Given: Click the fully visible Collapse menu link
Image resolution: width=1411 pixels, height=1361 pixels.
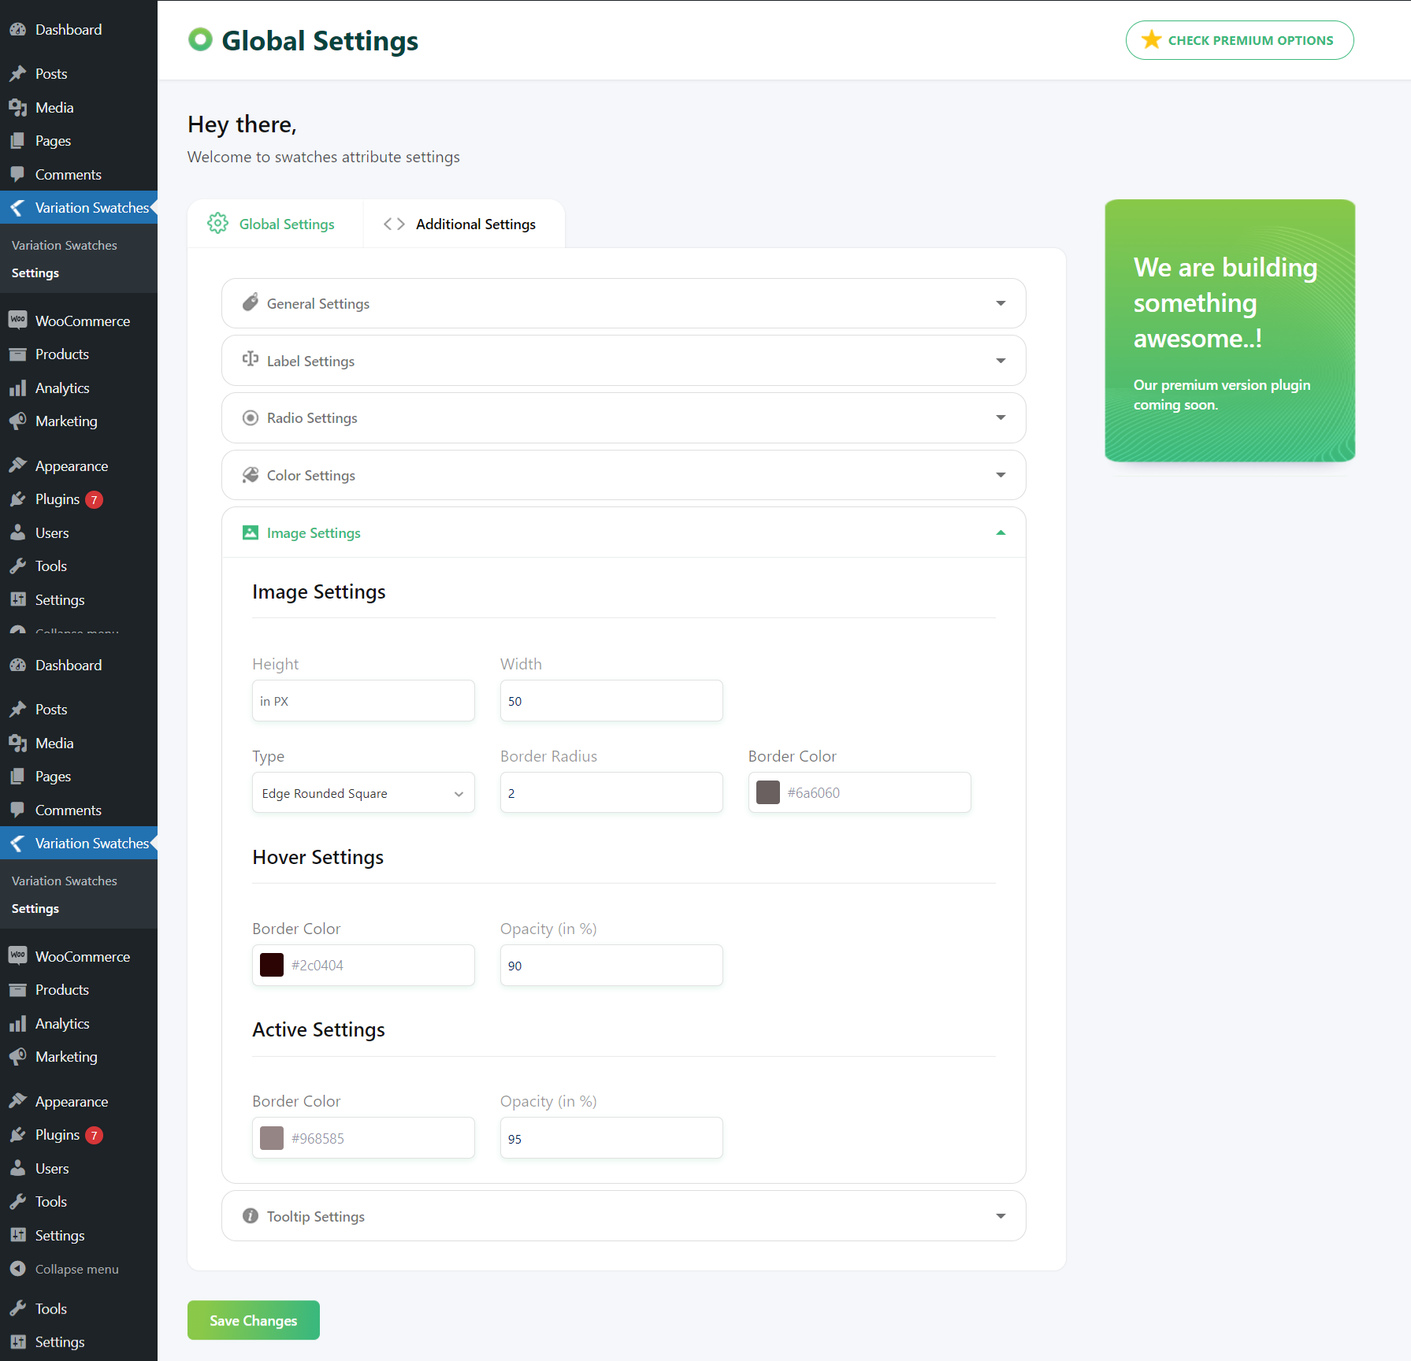Looking at the screenshot, I should coord(76,1269).
